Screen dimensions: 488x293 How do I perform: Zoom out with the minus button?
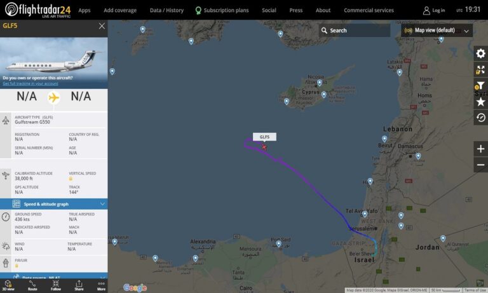point(480,165)
